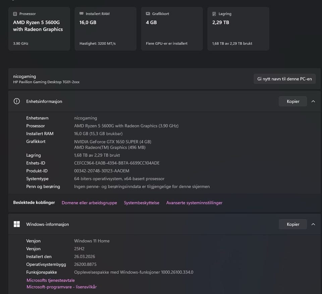Viewport: 322px width, 294px height.
Task: Click Flere GPU-er er installert text
Action: 167,44
